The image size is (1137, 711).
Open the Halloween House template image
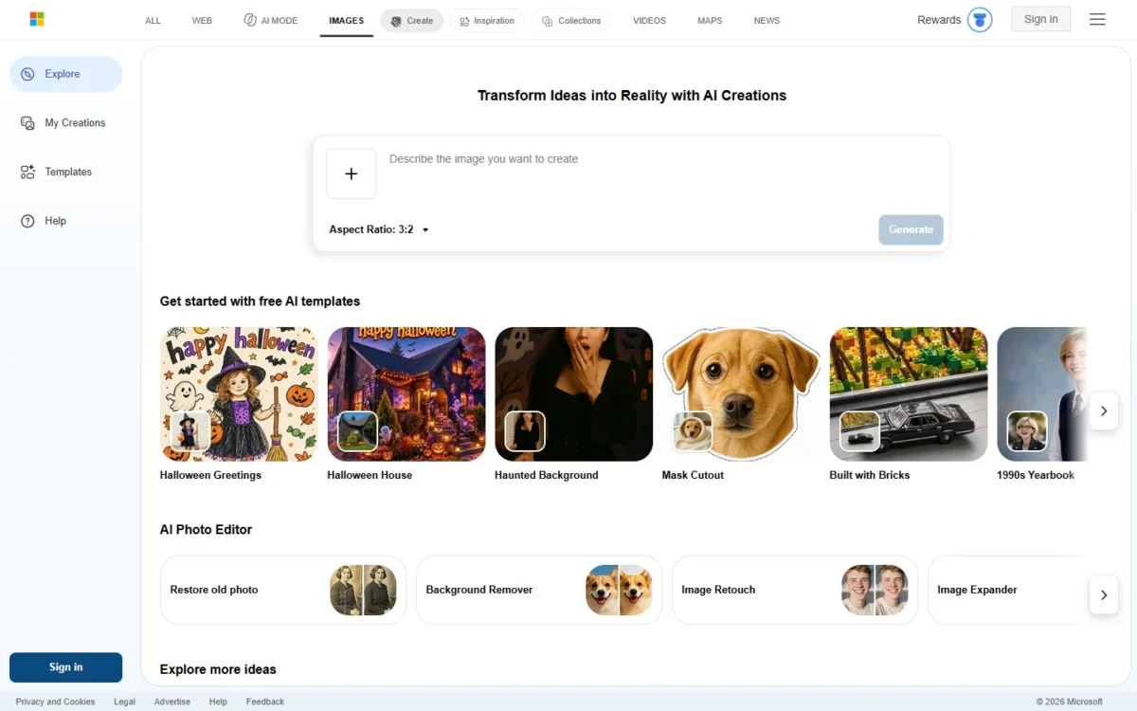pyautogui.click(x=406, y=394)
